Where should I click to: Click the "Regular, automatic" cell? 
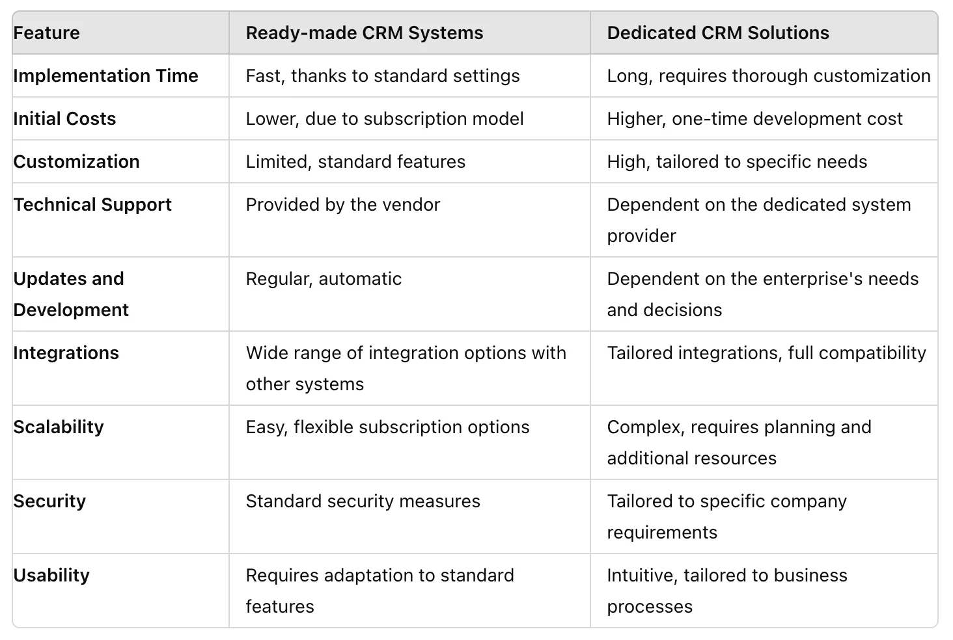324,279
